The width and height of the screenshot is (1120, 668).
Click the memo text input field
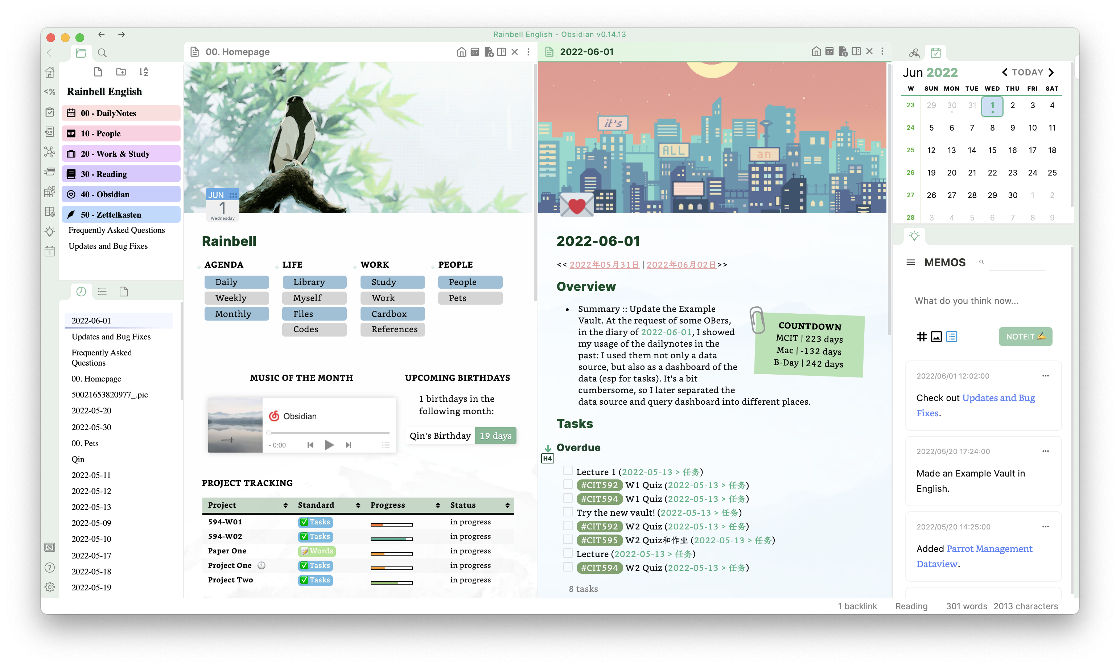tap(981, 301)
